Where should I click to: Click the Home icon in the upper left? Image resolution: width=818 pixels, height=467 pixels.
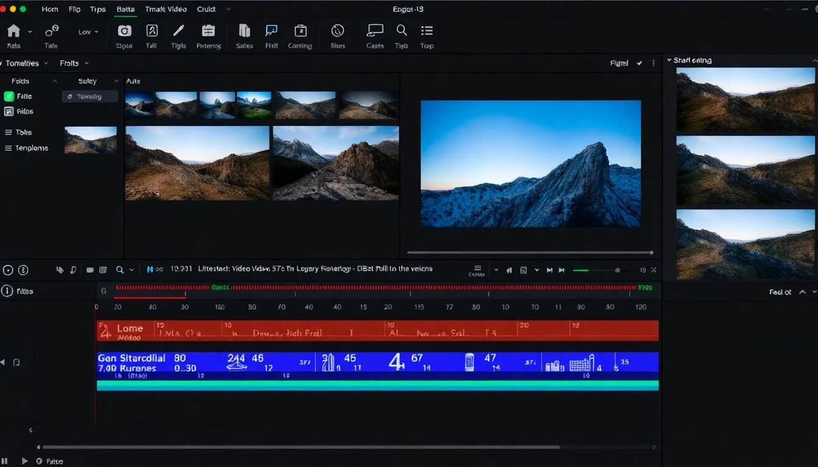click(x=13, y=30)
